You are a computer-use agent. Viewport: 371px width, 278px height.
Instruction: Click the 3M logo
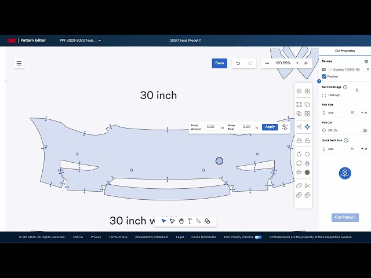[12, 41]
